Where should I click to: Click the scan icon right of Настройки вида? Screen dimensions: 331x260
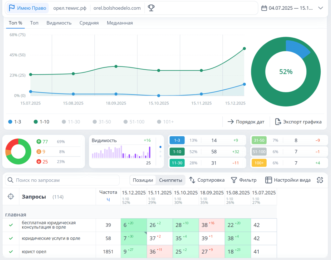(x=320, y=180)
